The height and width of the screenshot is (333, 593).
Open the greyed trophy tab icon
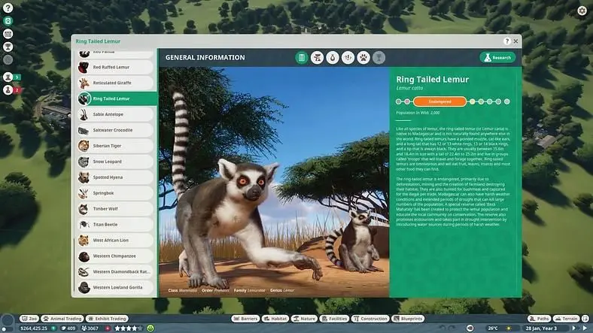pos(379,57)
